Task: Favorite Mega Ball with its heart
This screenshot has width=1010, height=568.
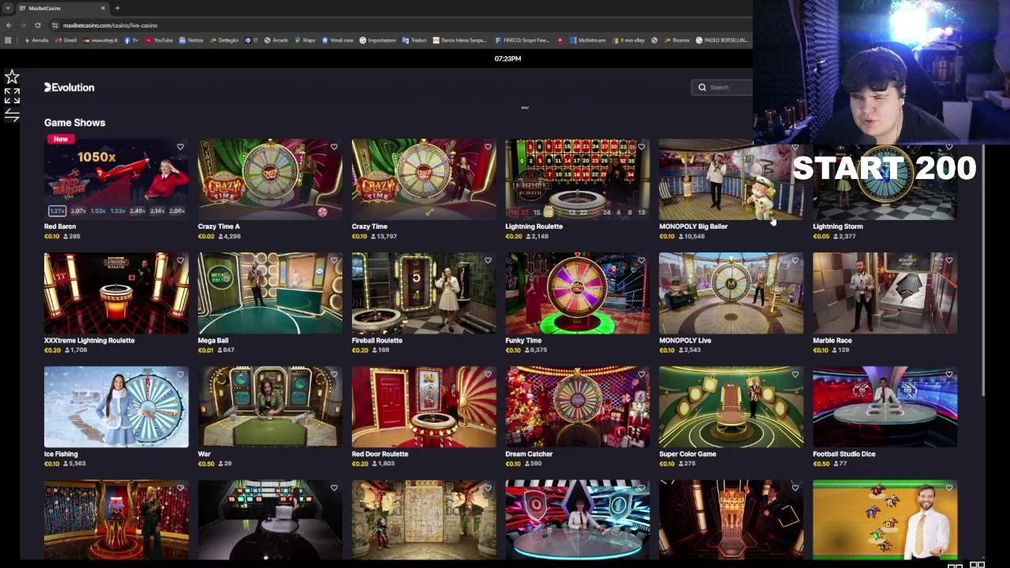Action: click(x=334, y=260)
